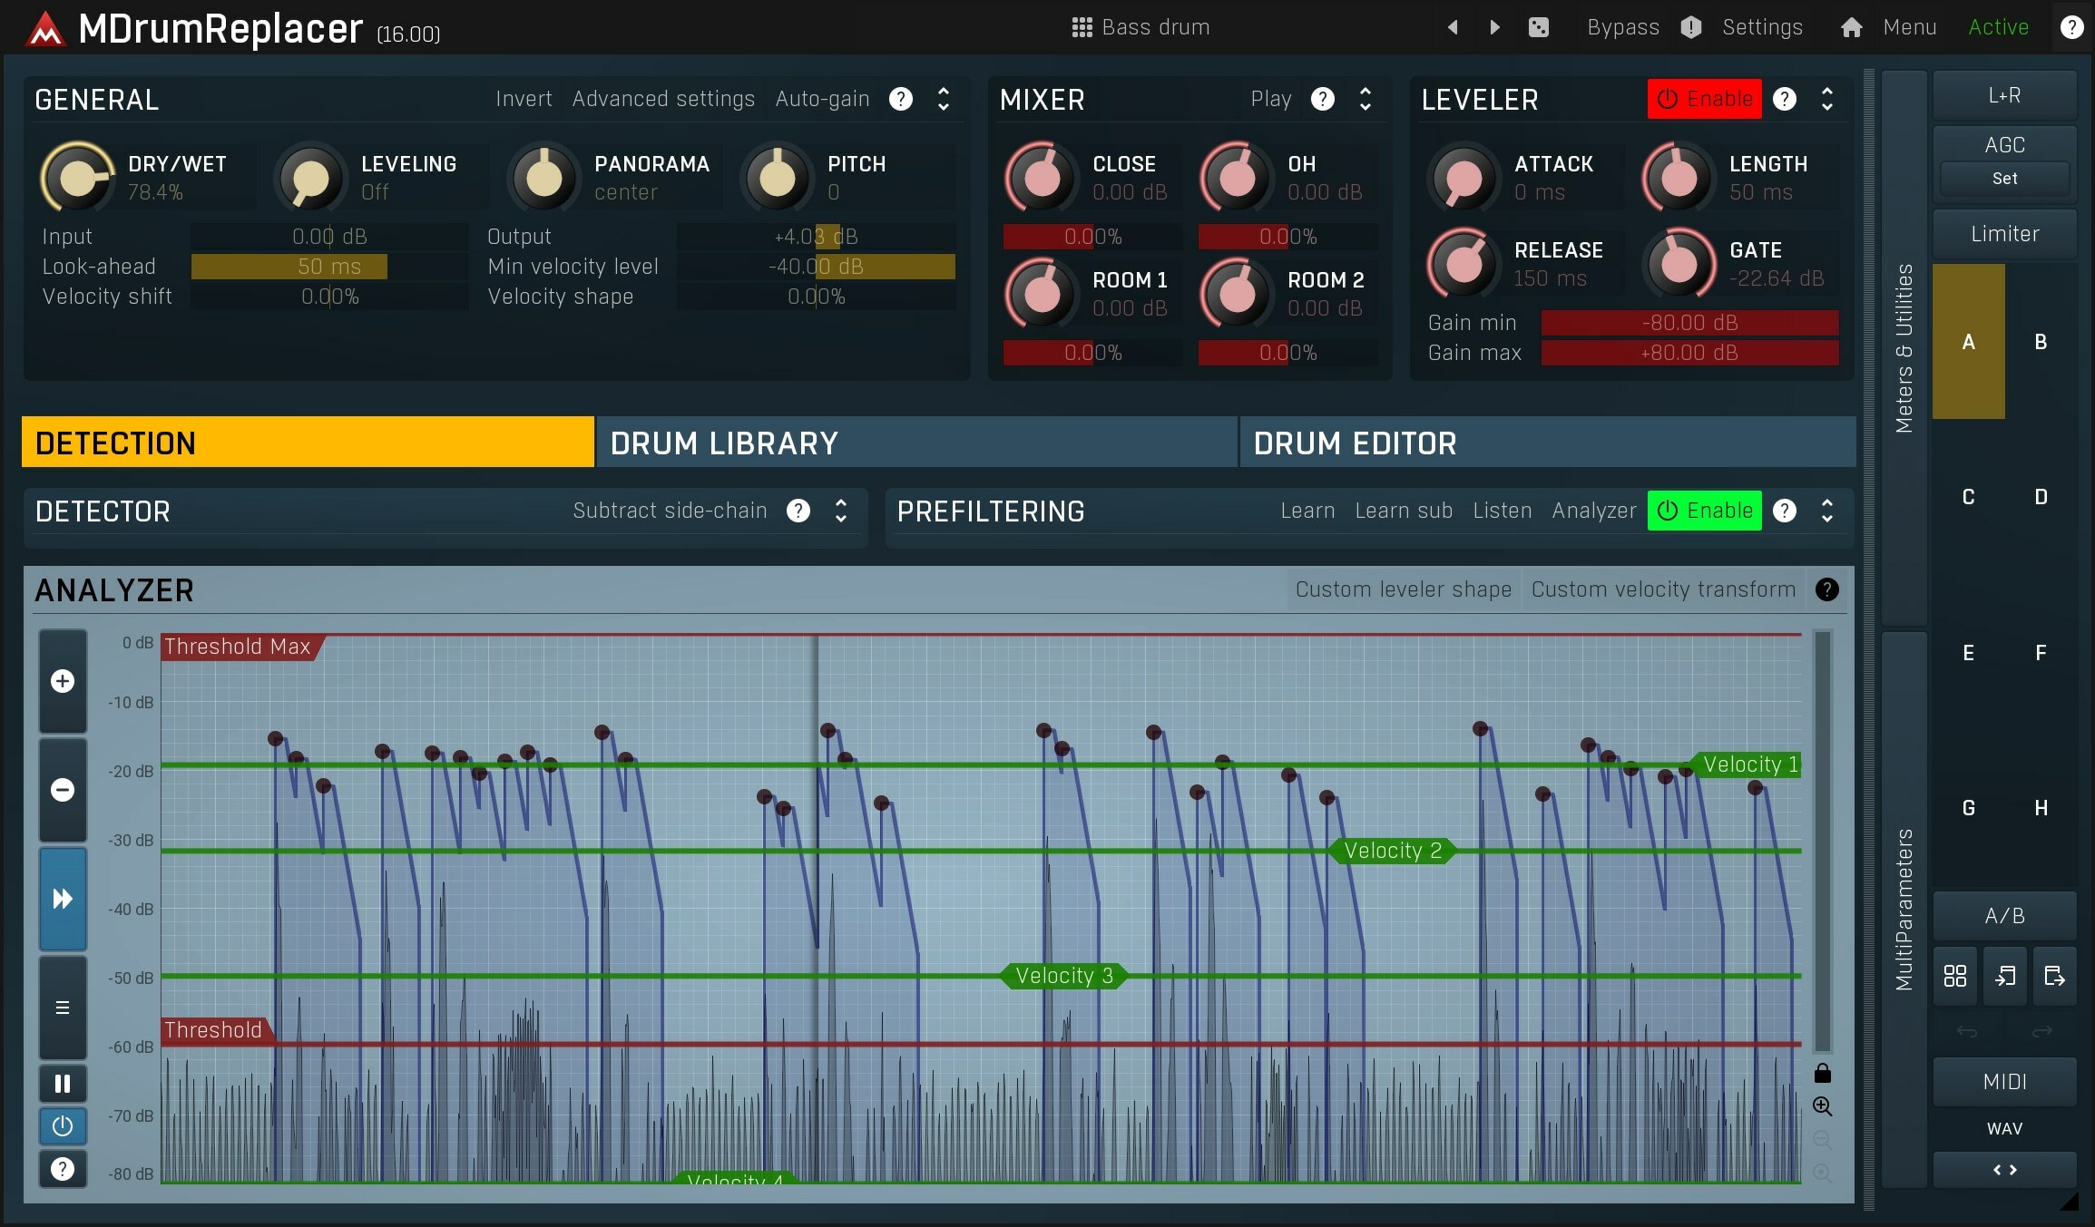Open the Auto-gain stepper options
This screenshot has width=2095, height=1227.
(x=944, y=99)
